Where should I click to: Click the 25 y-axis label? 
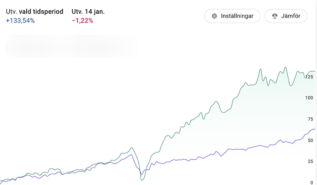click(310, 162)
